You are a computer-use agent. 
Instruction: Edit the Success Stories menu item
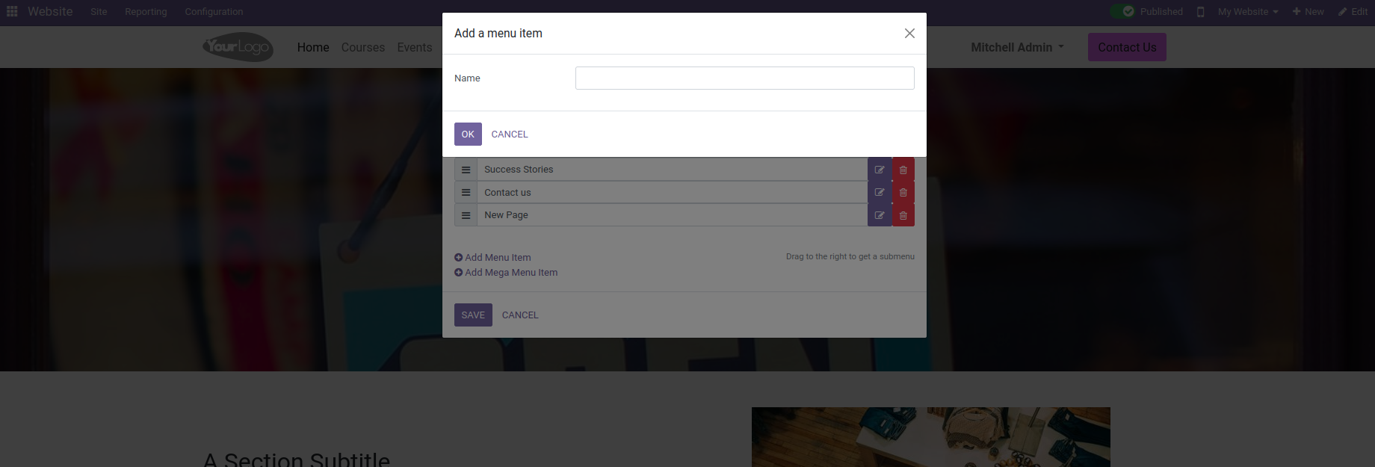point(880,170)
